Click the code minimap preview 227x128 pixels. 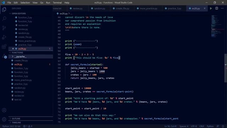(x=217, y=26)
